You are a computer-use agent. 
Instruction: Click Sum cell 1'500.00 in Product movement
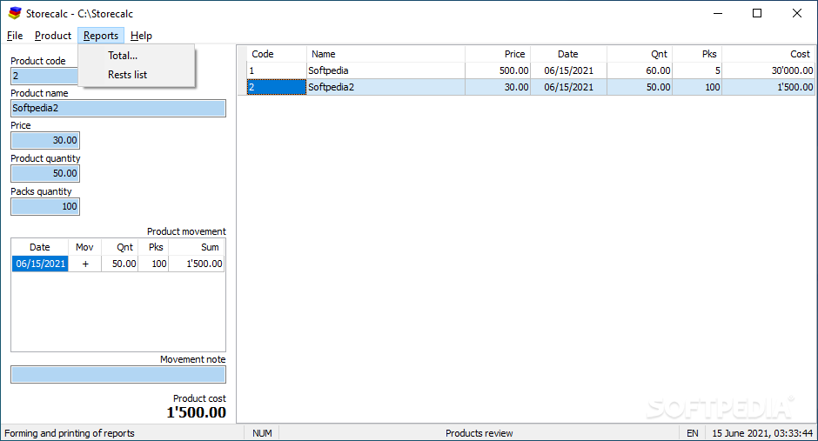pos(196,264)
